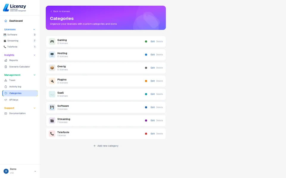Click the Scenario Calculator icon
Viewport: 286px width, 178px height.
click(x=6, y=67)
